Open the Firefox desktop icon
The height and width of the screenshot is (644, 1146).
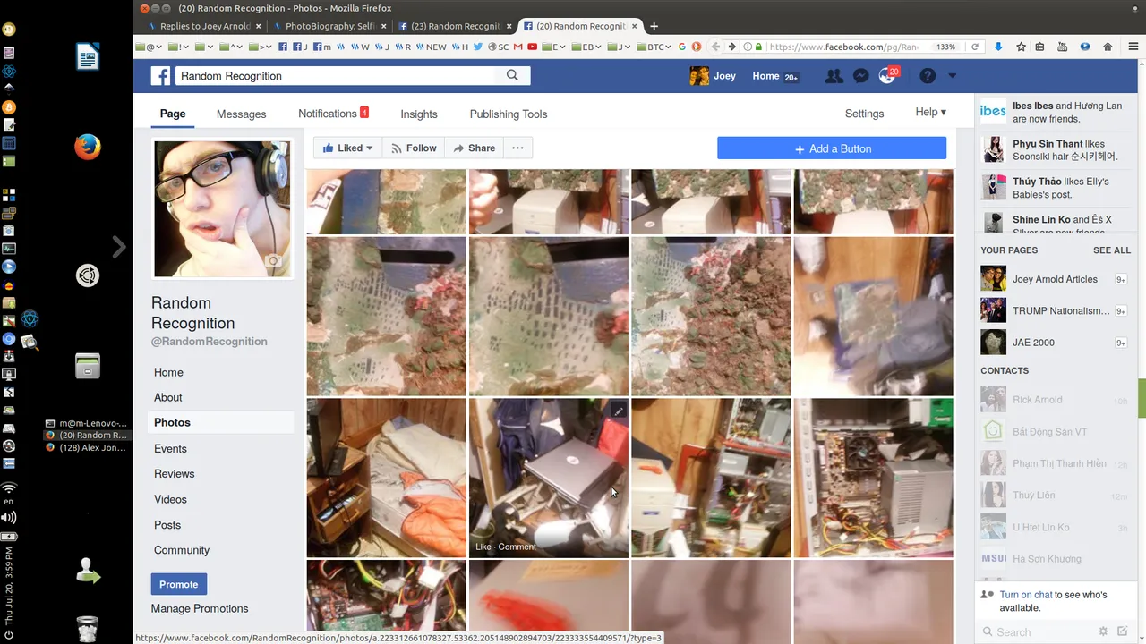coord(88,147)
